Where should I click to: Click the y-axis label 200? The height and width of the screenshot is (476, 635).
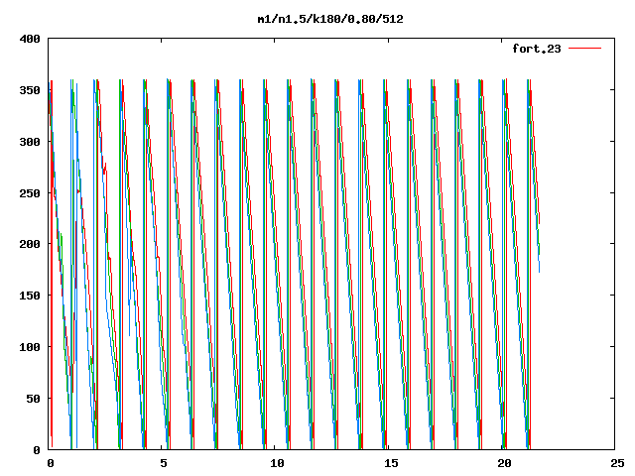point(30,244)
